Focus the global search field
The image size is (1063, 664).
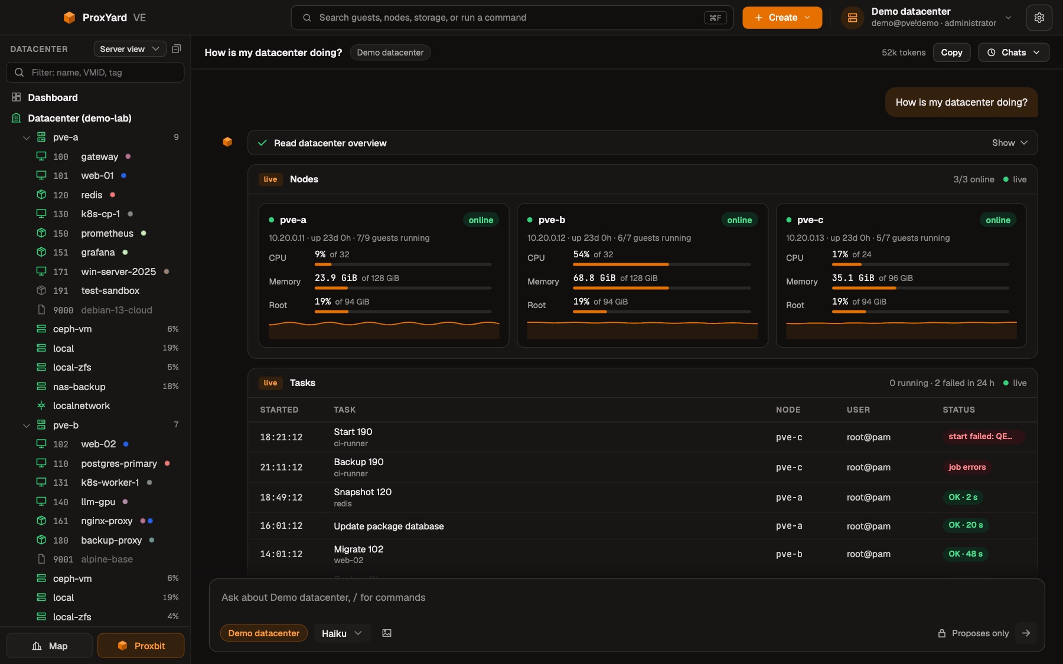click(x=512, y=18)
